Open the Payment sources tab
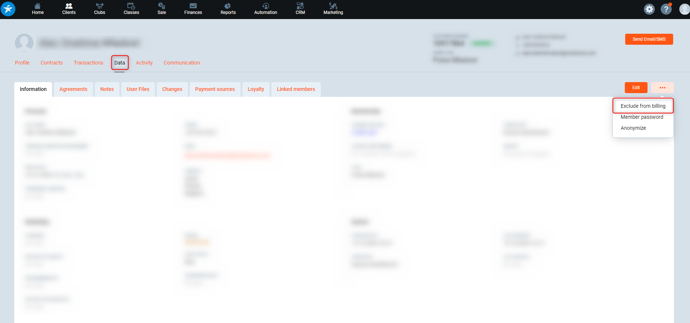Viewport: 690px width, 323px height. click(215, 89)
